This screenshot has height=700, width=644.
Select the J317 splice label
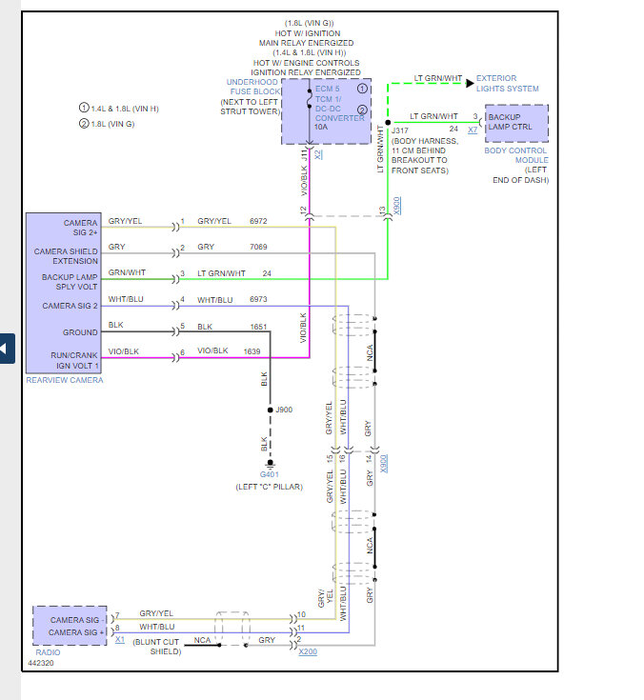[400, 130]
